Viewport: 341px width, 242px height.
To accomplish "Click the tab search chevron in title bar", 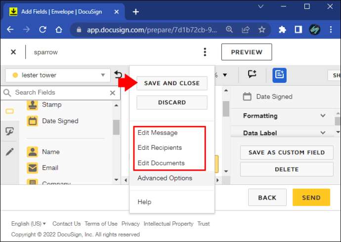I will point(261,6).
